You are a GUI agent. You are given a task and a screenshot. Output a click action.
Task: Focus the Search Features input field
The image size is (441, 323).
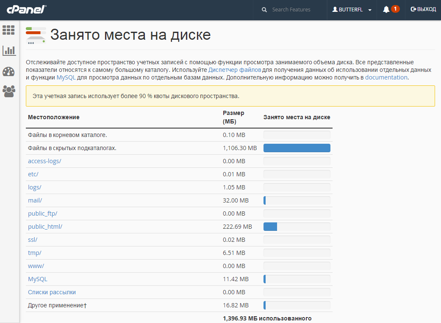pyautogui.click(x=297, y=10)
